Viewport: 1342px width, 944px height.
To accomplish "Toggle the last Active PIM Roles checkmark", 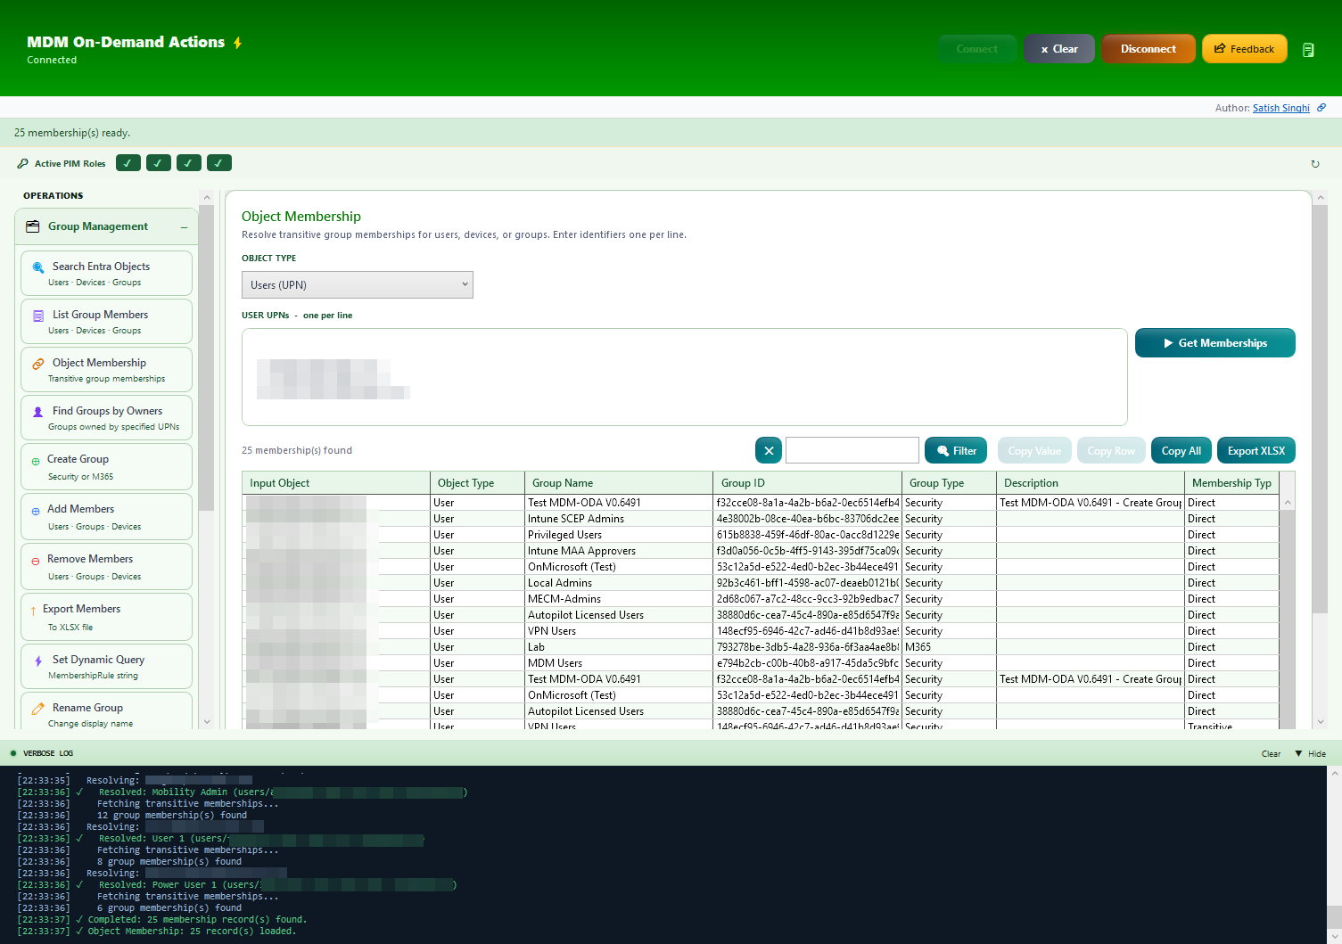I will coord(218,163).
